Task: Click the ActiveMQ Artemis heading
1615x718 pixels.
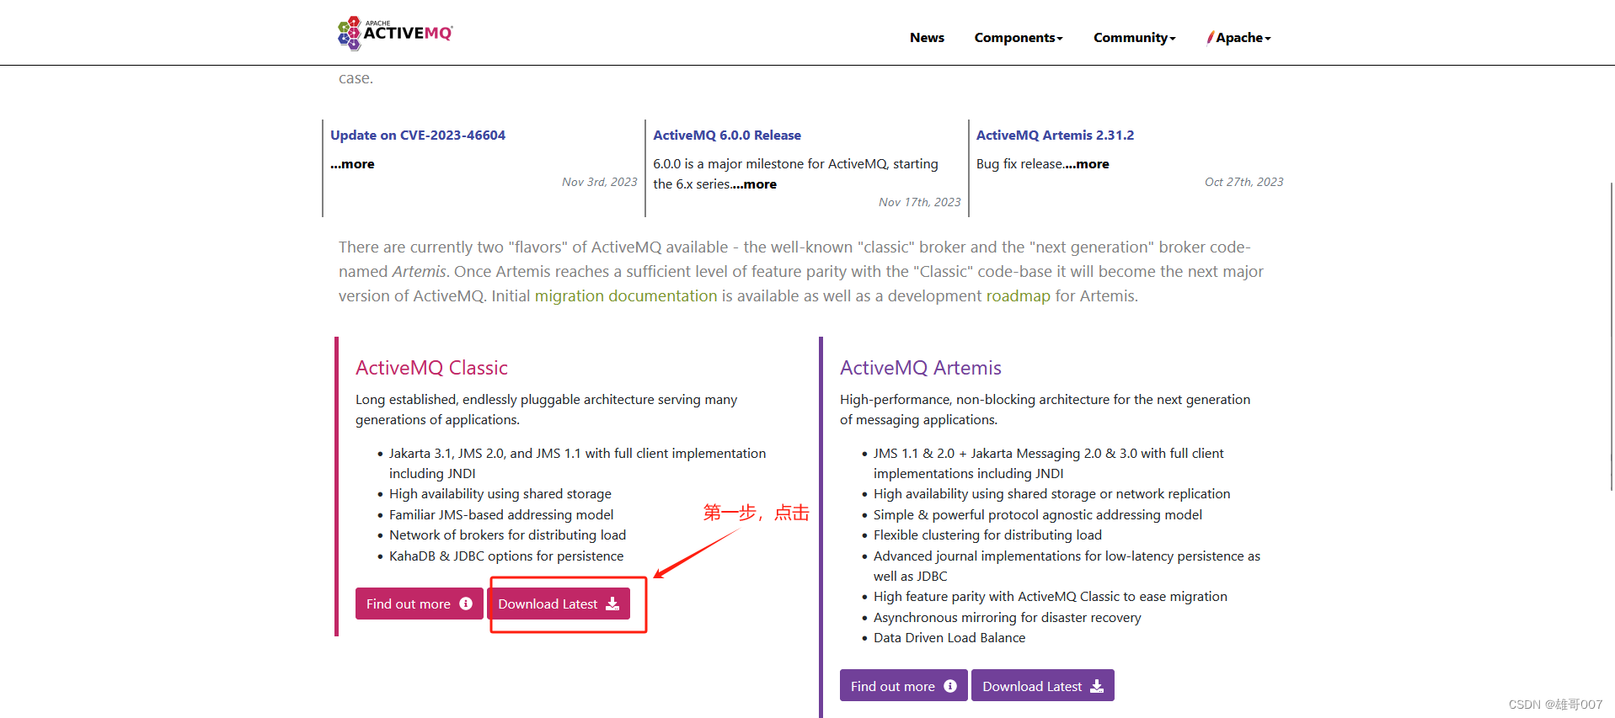Action: pyautogui.click(x=921, y=368)
